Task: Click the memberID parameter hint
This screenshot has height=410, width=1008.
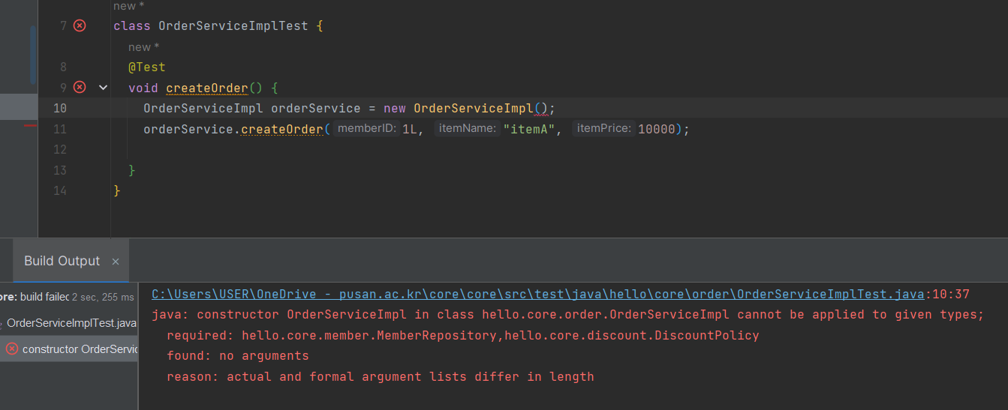Action: (x=366, y=129)
